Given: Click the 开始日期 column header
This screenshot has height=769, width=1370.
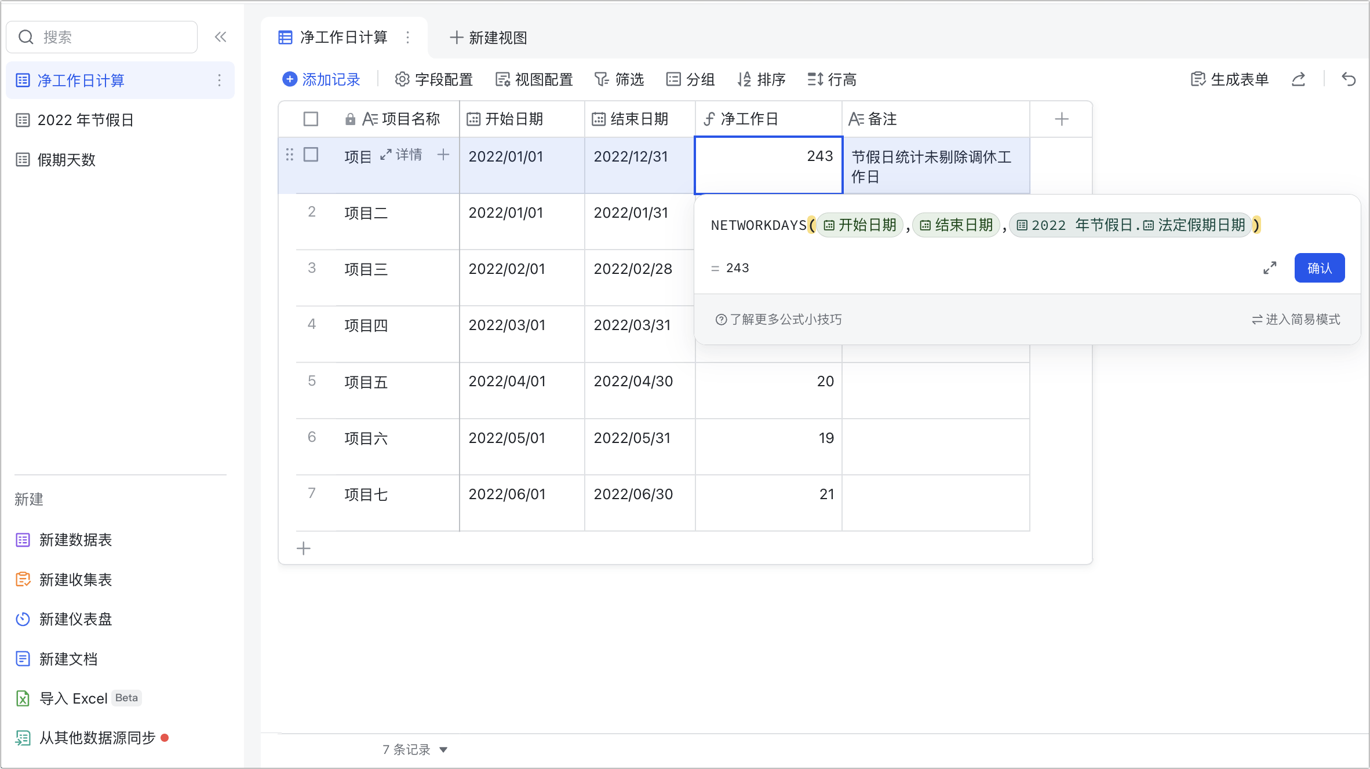Looking at the screenshot, I should pos(522,119).
